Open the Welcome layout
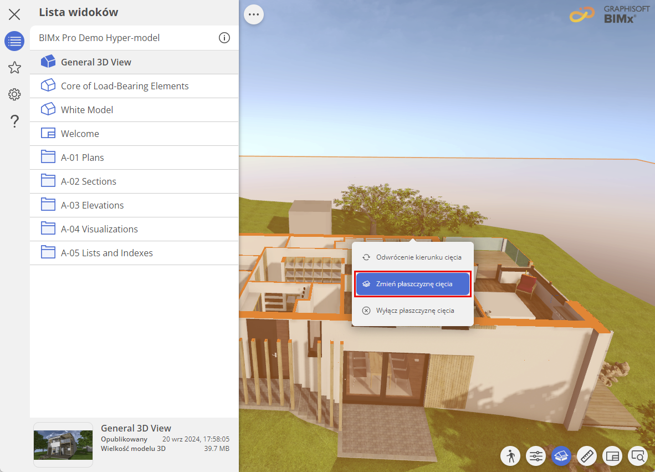Image resolution: width=655 pixels, height=472 pixels. (134, 134)
